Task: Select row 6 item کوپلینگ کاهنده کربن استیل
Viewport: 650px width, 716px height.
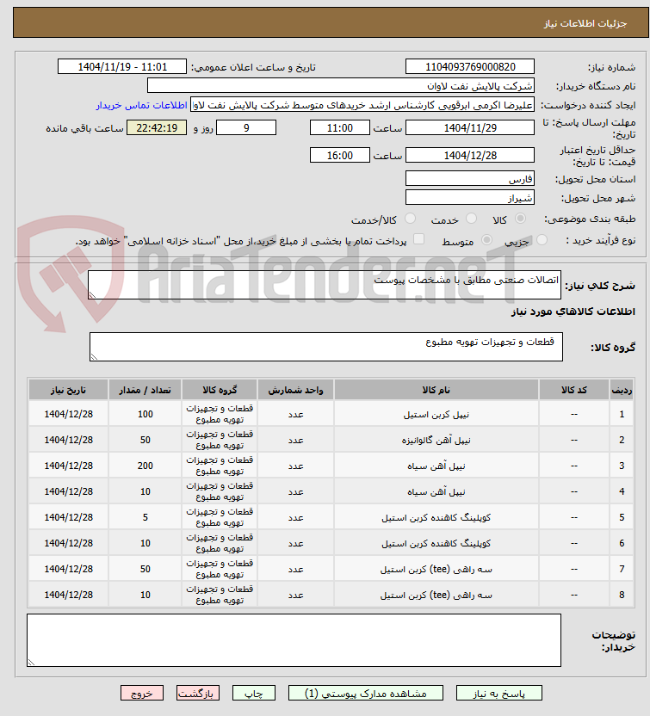Action: click(436, 544)
